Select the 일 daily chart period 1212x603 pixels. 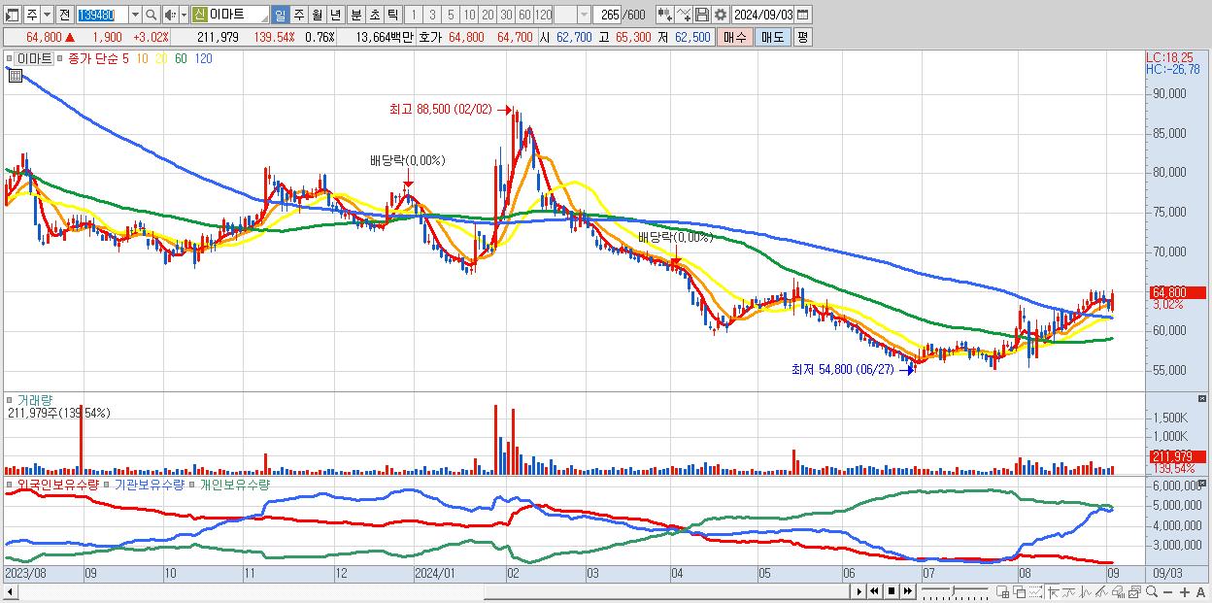coord(280,16)
